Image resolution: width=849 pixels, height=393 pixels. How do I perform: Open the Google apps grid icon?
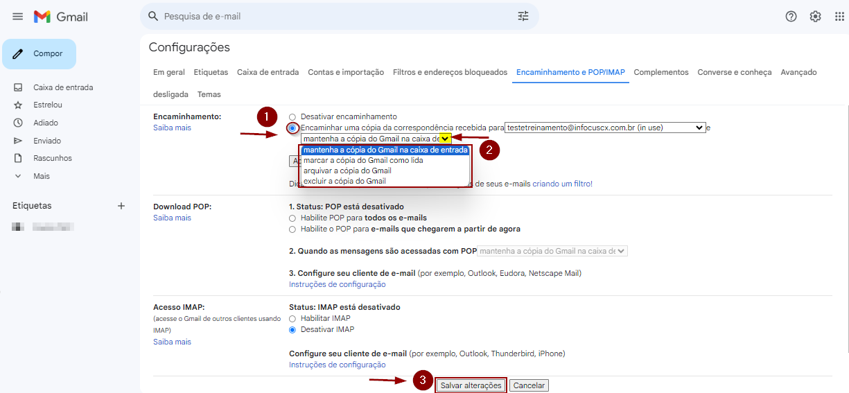pos(839,17)
